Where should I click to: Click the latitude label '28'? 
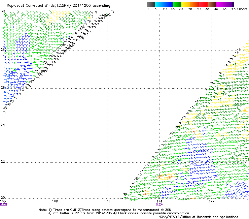[x=3, y=50]
